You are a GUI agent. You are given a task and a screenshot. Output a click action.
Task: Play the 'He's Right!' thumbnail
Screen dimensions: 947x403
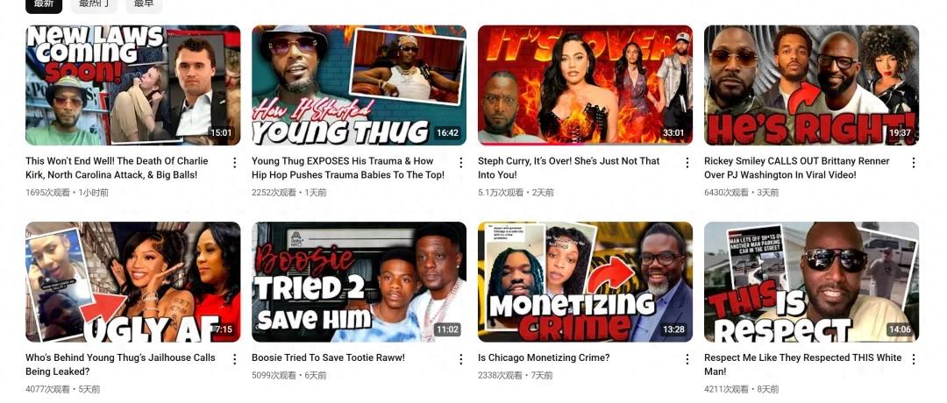pyautogui.click(x=811, y=85)
